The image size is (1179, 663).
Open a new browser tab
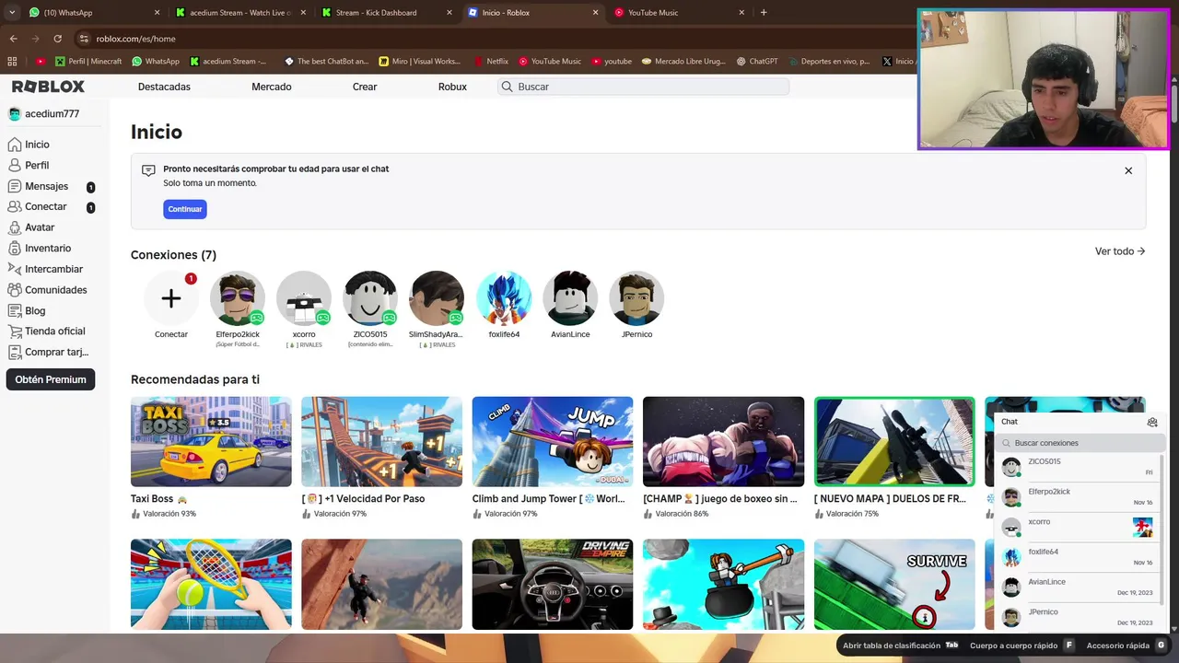click(x=764, y=13)
